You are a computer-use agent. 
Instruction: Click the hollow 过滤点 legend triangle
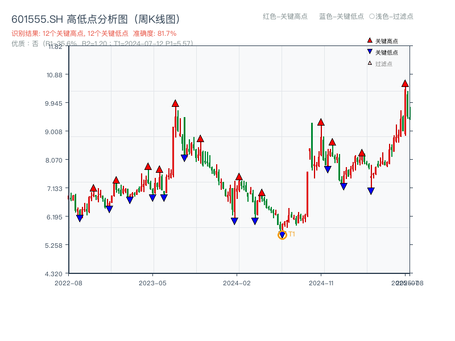click(370, 63)
